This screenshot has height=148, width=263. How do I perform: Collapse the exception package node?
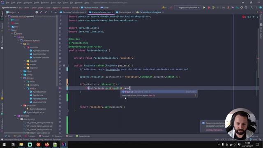(x=21, y=105)
